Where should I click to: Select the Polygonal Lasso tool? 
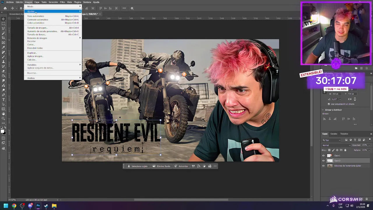coord(3,28)
